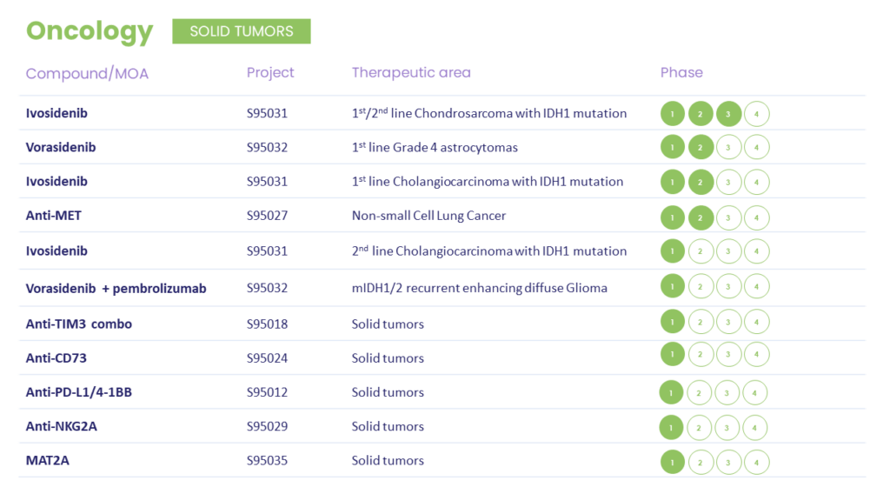The width and height of the screenshot is (890, 501).
Task: Click the Oncology heading
Action: [x=90, y=30]
